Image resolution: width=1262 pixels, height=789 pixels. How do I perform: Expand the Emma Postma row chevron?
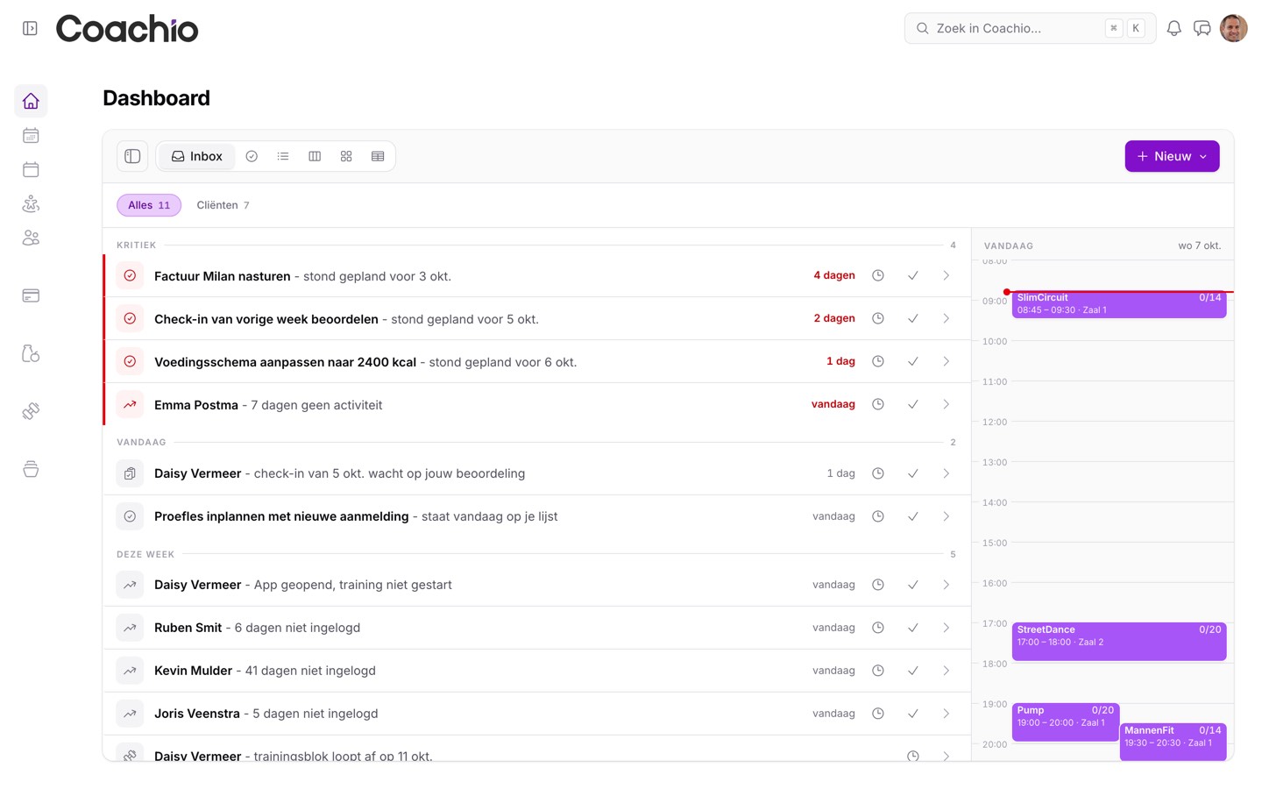pyautogui.click(x=946, y=404)
